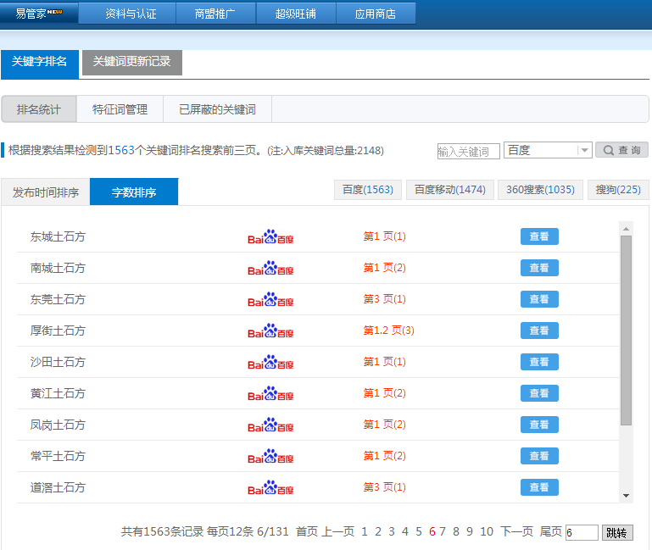Open the 已屏蔽的关键词 tab
Image resolution: width=652 pixels, height=550 pixels.
click(x=217, y=109)
